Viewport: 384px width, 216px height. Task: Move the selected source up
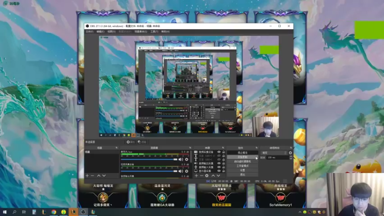pyautogui.click(x=213, y=176)
